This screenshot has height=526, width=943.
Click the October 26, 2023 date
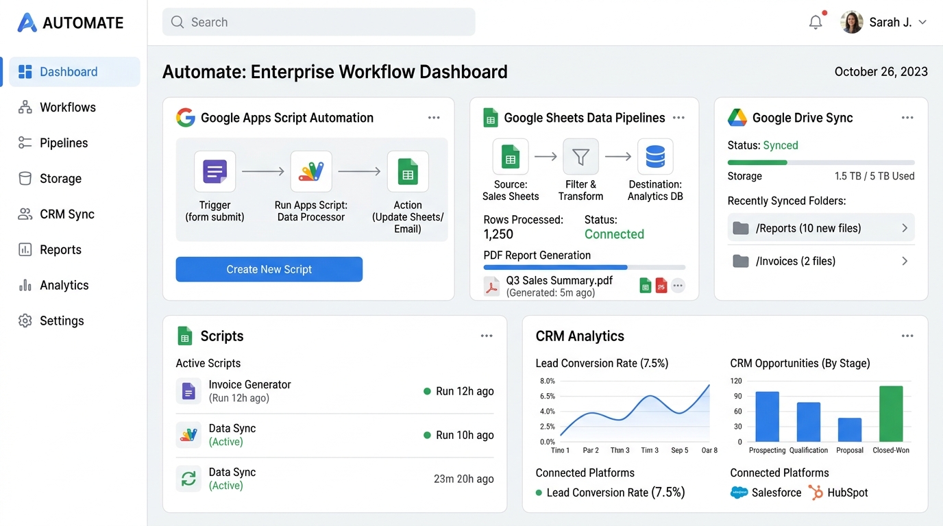881,72
